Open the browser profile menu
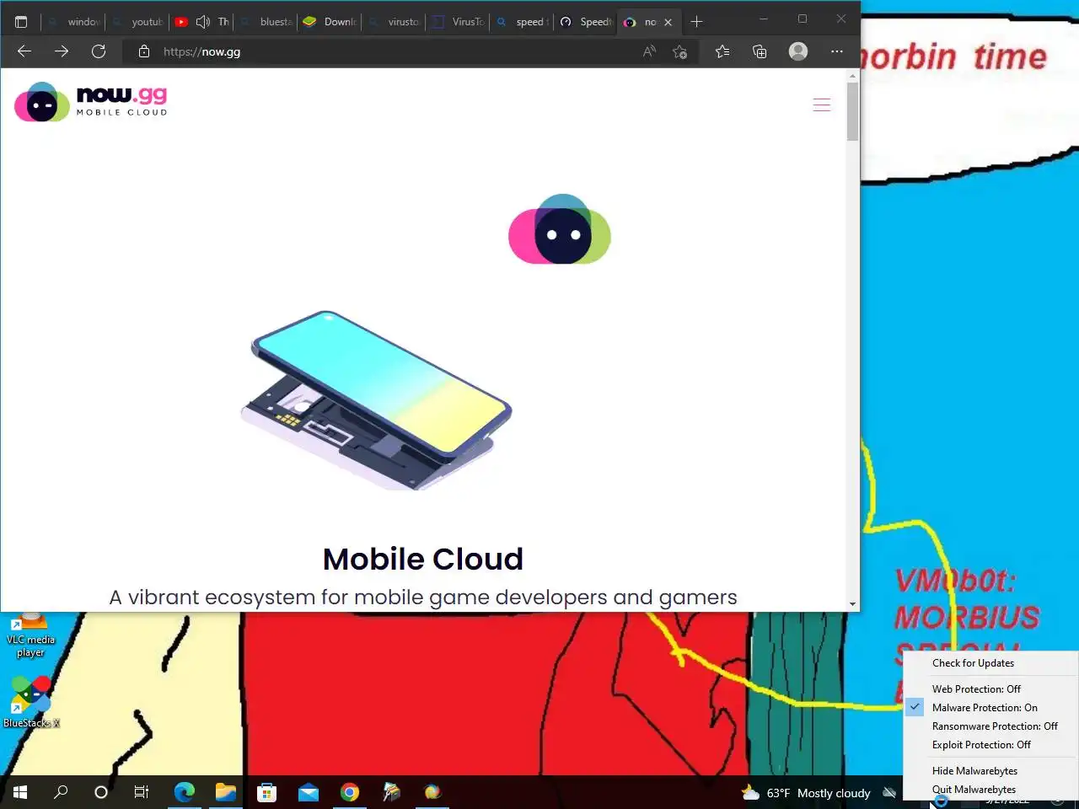The image size is (1079, 809). click(x=798, y=51)
